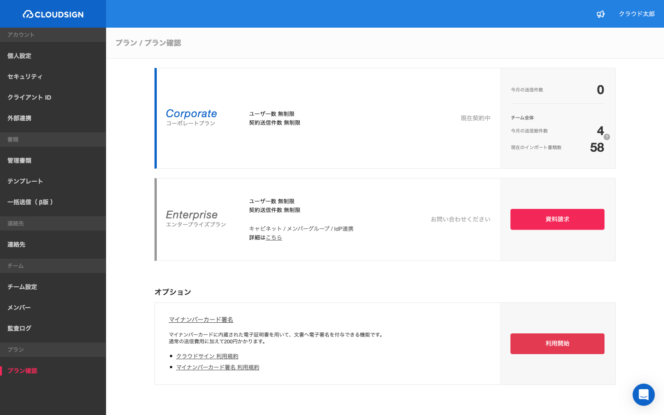Click the オプション section heading
The height and width of the screenshot is (415, 664).
coord(173,292)
